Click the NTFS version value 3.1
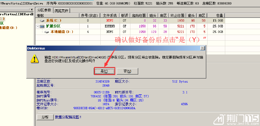260x126 pixels. pos(185,92)
